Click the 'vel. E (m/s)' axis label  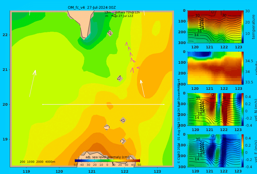coord(256,151)
